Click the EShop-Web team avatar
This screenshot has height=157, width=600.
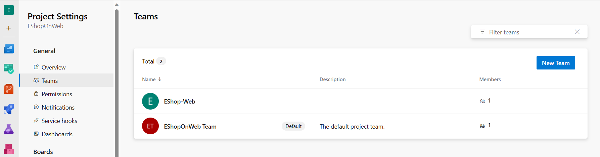pos(150,101)
